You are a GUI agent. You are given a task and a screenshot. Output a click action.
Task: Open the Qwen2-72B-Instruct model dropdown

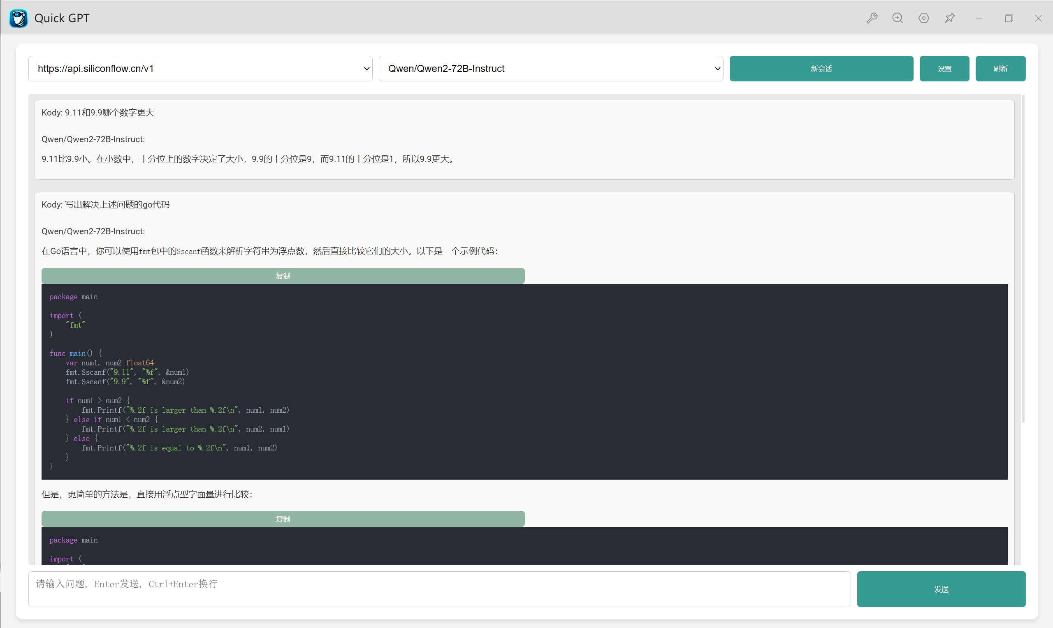click(551, 69)
